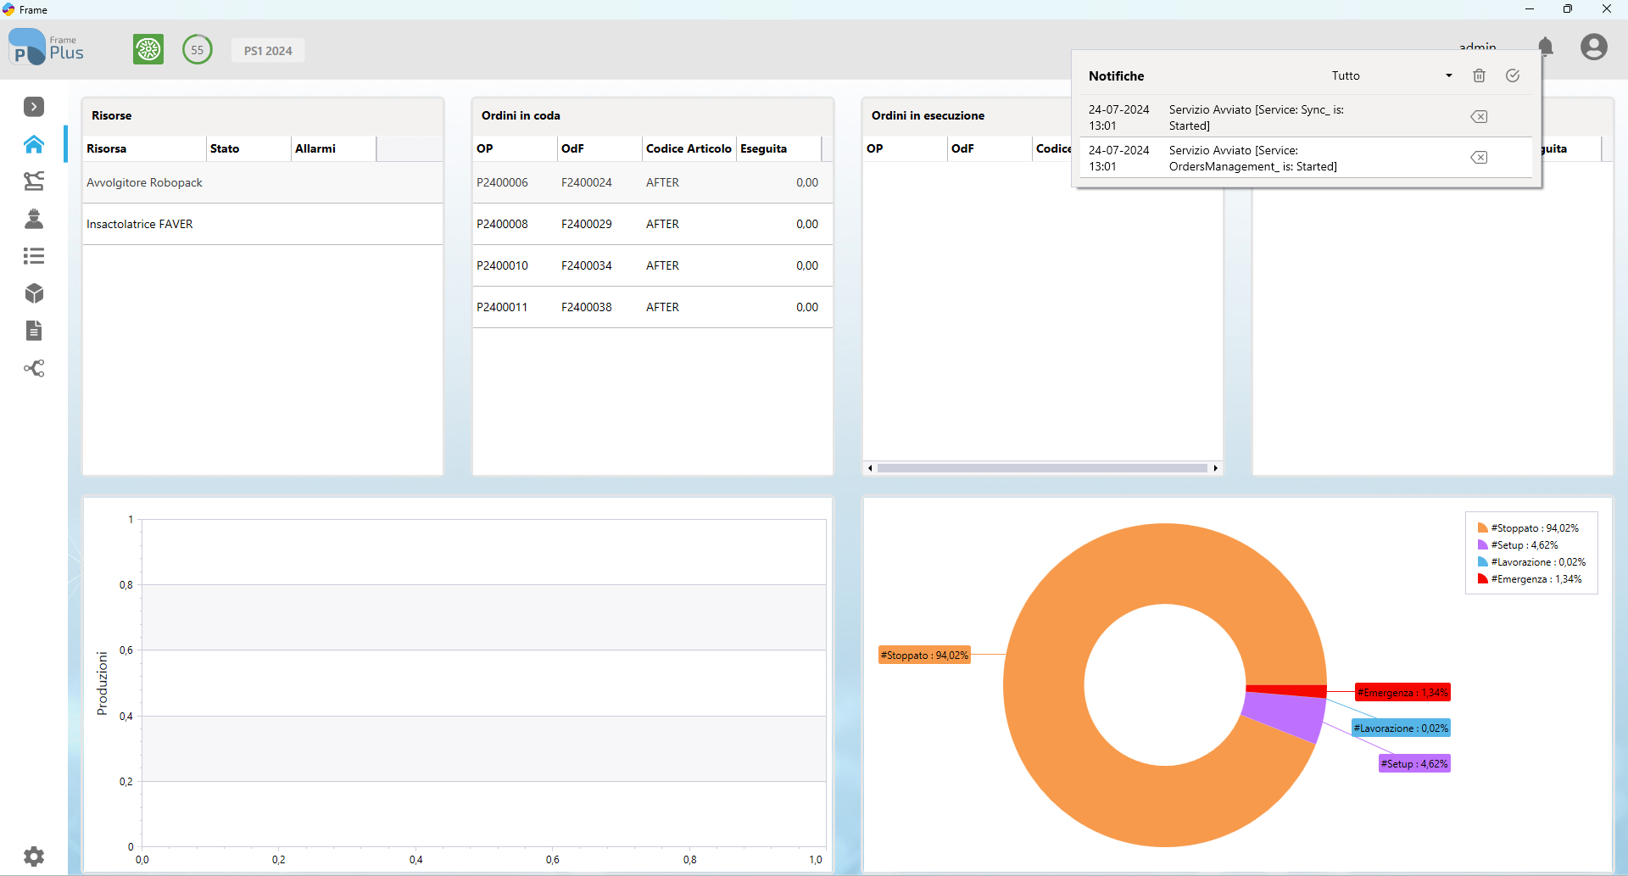
Task: Open the cube articles sidebar icon
Action: [x=34, y=293]
